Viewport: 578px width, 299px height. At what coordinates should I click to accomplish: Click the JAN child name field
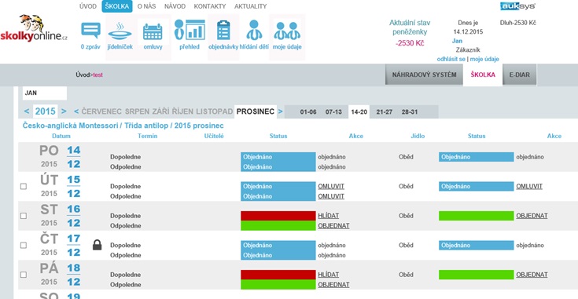tap(45, 93)
